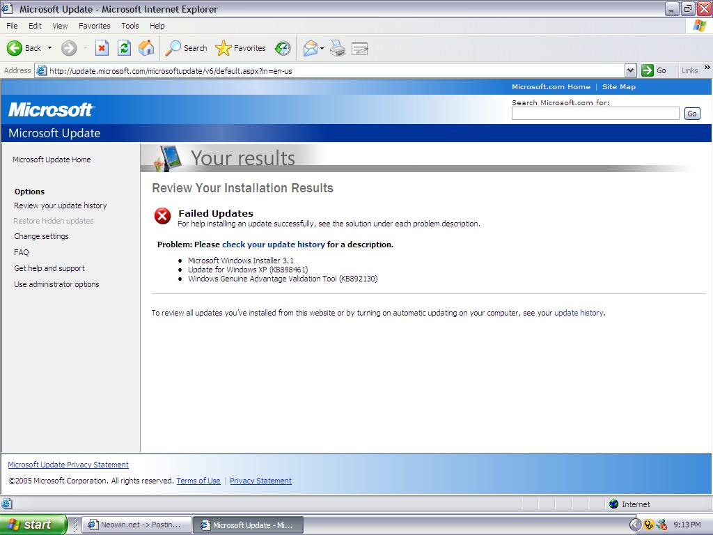Image resolution: width=713 pixels, height=535 pixels.
Task: Open Get help and support link
Action: coord(49,268)
